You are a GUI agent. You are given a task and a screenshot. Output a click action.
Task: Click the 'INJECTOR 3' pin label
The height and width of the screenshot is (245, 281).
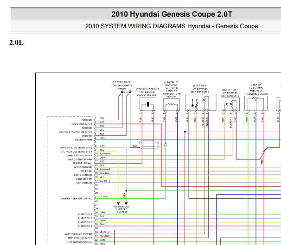coord(85,218)
